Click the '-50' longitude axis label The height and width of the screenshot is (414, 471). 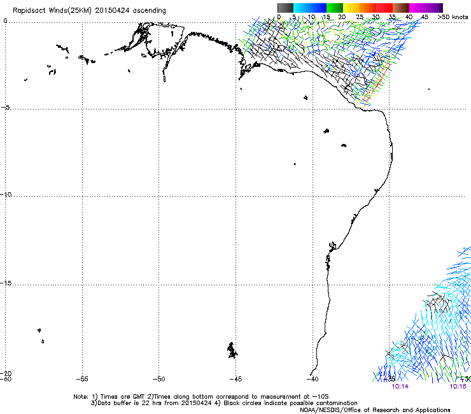(x=158, y=379)
